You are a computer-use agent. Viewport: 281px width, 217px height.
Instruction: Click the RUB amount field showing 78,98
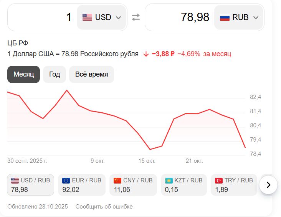coord(179,17)
